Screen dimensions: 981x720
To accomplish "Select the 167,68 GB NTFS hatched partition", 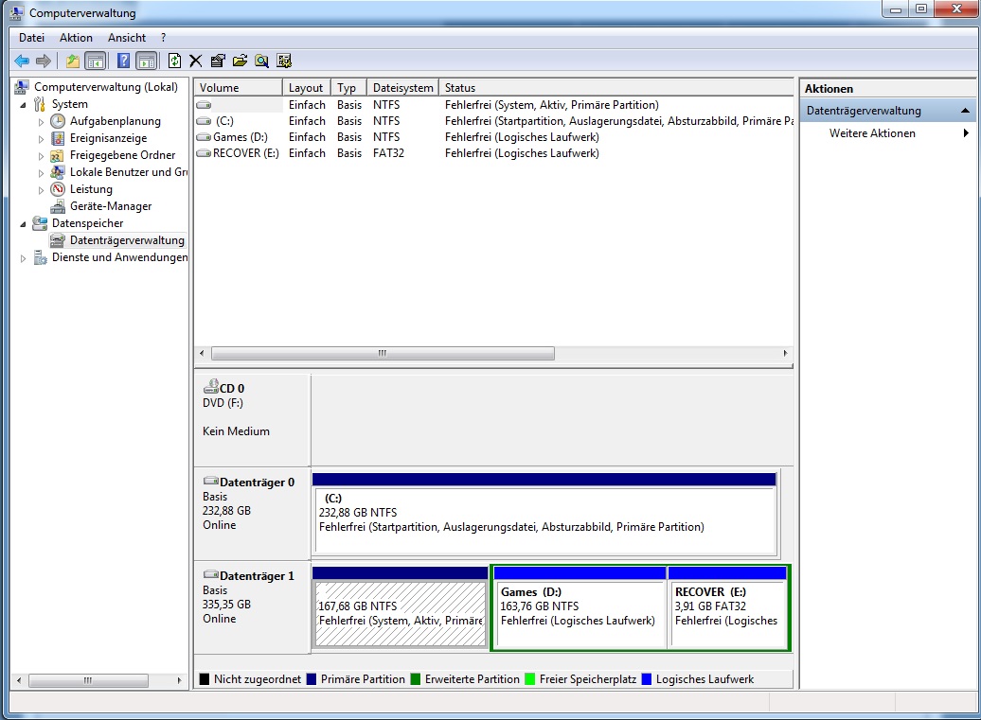I will (401, 607).
